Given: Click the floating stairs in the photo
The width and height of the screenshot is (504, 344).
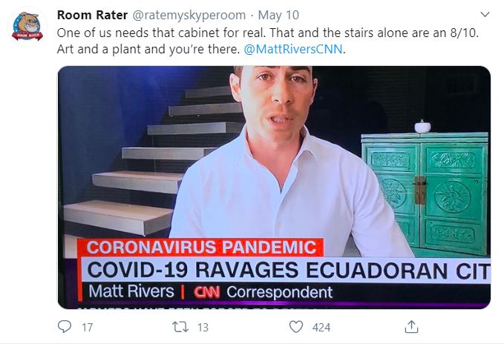Looking at the screenshot, I should pyautogui.click(x=146, y=160).
